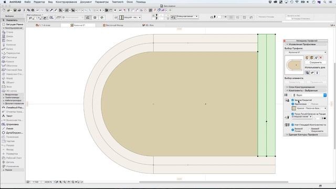Open the Редактор menu

click(x=39, y=2)
